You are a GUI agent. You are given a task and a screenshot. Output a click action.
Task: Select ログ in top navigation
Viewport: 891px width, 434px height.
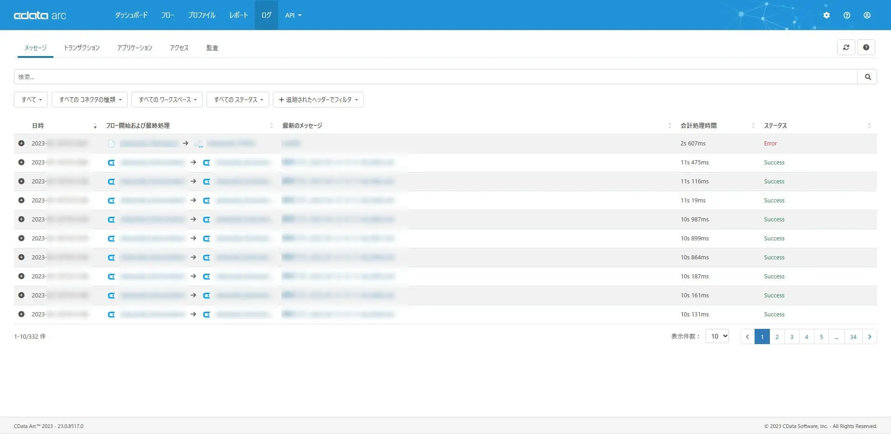[266, 15]
